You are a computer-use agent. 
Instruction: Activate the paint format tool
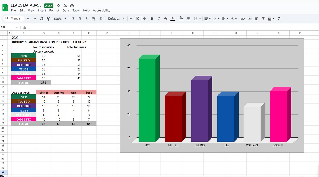click(x=48, y=19)
